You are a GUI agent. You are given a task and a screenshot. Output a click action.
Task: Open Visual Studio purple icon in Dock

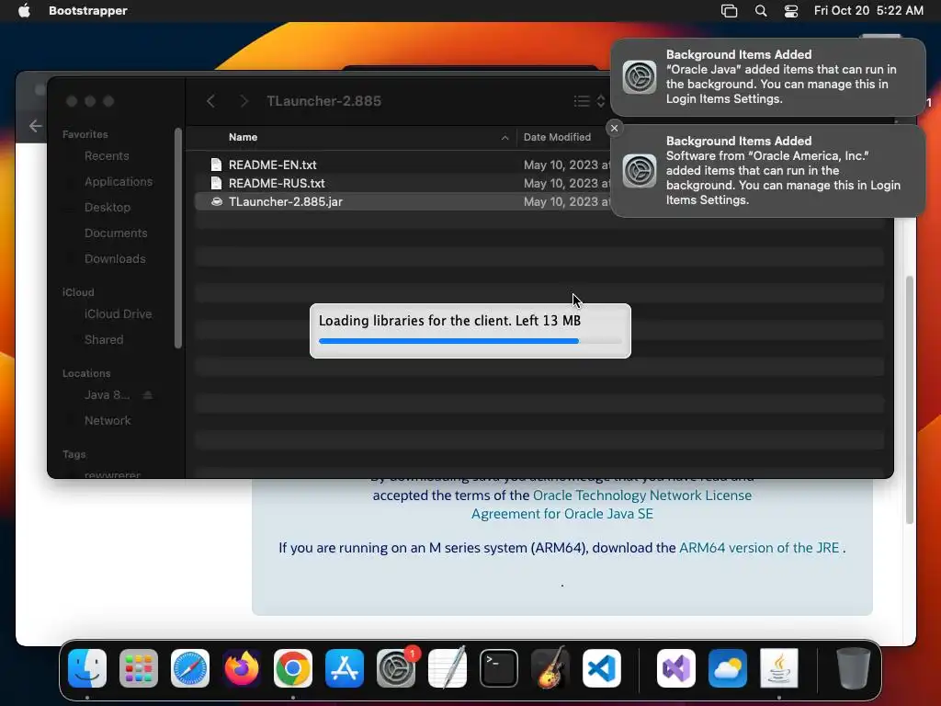[x=676, y=668]
